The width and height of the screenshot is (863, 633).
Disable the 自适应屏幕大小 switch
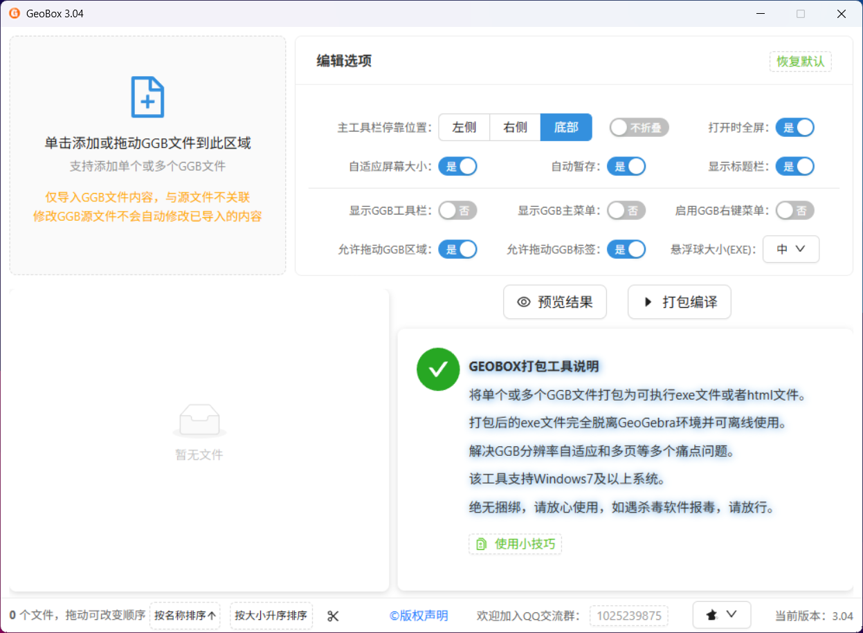click(x=457, y=167)
